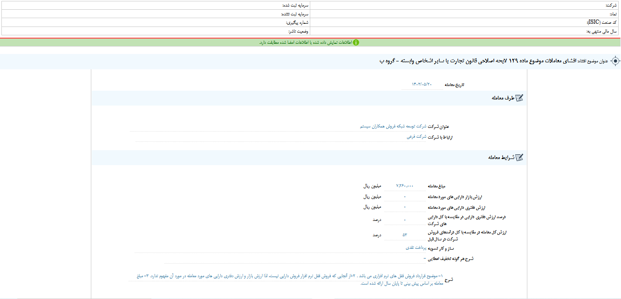Viewport: 621px width, 299px height.
Task: Click the info icon in the signed-data notice
Action: pyautogui.click(x=356, y=42)
